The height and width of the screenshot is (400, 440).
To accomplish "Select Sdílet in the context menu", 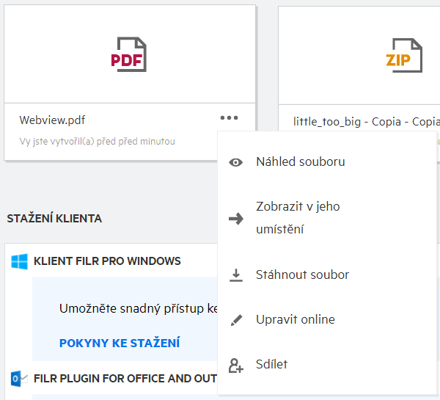I will point(273,365).
